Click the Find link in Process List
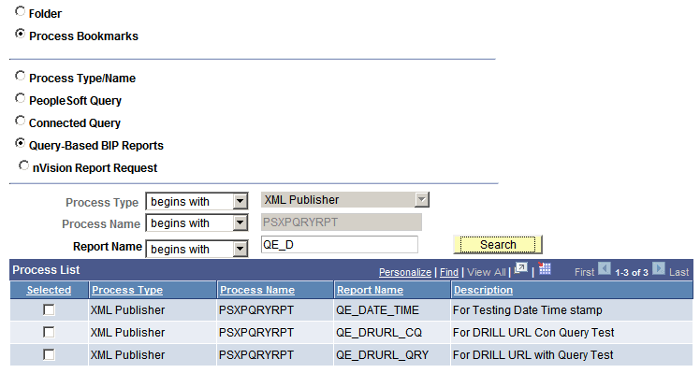The height and width of the screenshot is (373, 700). (x=449, y=272)
